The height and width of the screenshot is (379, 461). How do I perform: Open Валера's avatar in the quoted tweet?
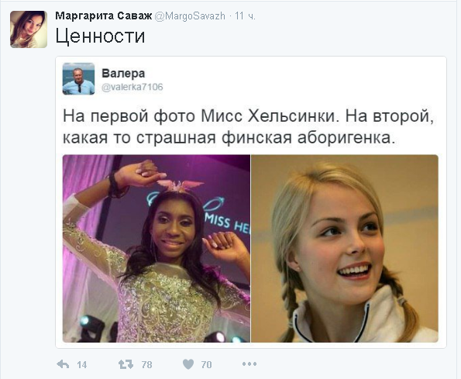[78, 78]
